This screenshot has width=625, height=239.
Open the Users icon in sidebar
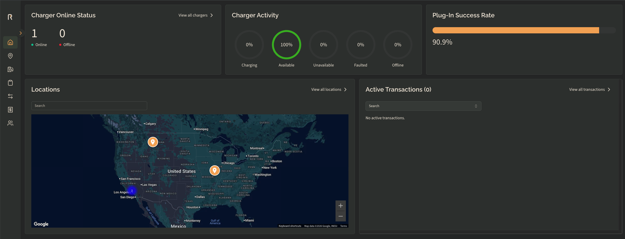tap(10, 123)
